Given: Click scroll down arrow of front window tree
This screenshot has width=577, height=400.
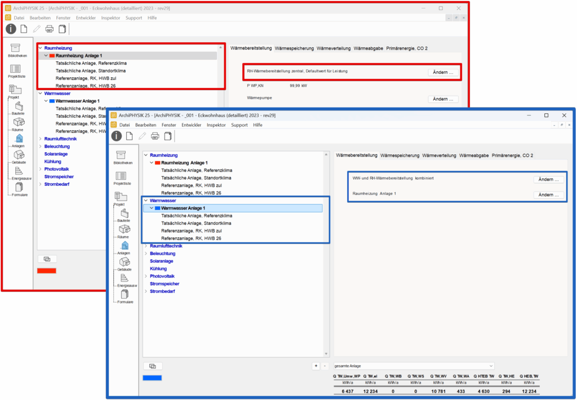Looking at the screenshot, I should pos(326,354).
